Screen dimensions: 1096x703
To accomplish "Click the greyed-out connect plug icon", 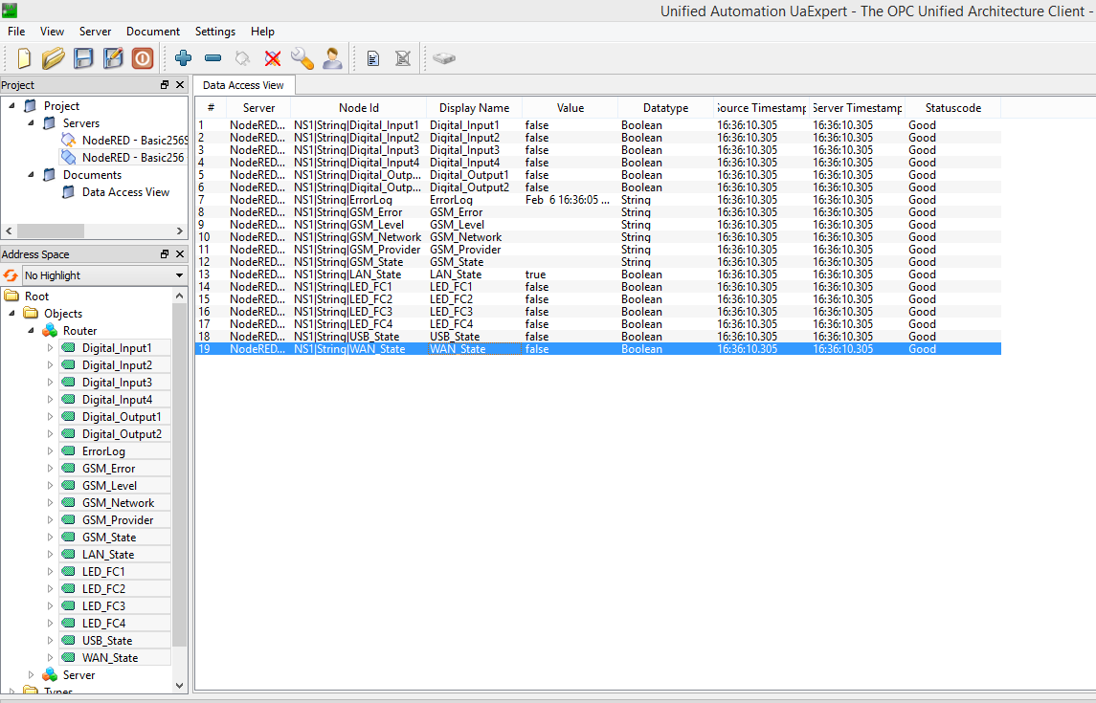I will tap(242, 58).
